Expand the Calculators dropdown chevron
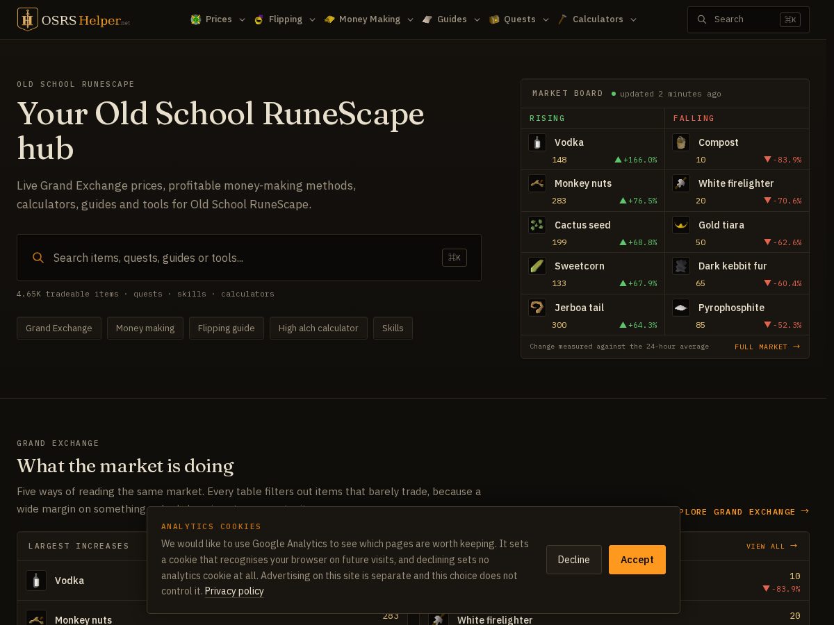 coord(633,19)
